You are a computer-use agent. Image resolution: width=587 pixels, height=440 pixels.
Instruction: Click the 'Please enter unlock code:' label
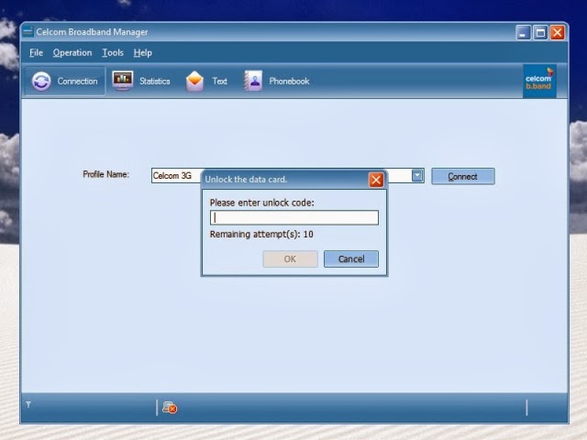tap(262, 203)
